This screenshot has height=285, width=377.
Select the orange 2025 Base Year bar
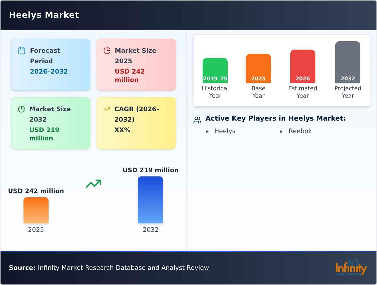(x=258, y=68)
